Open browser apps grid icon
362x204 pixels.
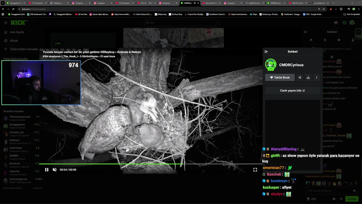3,14
